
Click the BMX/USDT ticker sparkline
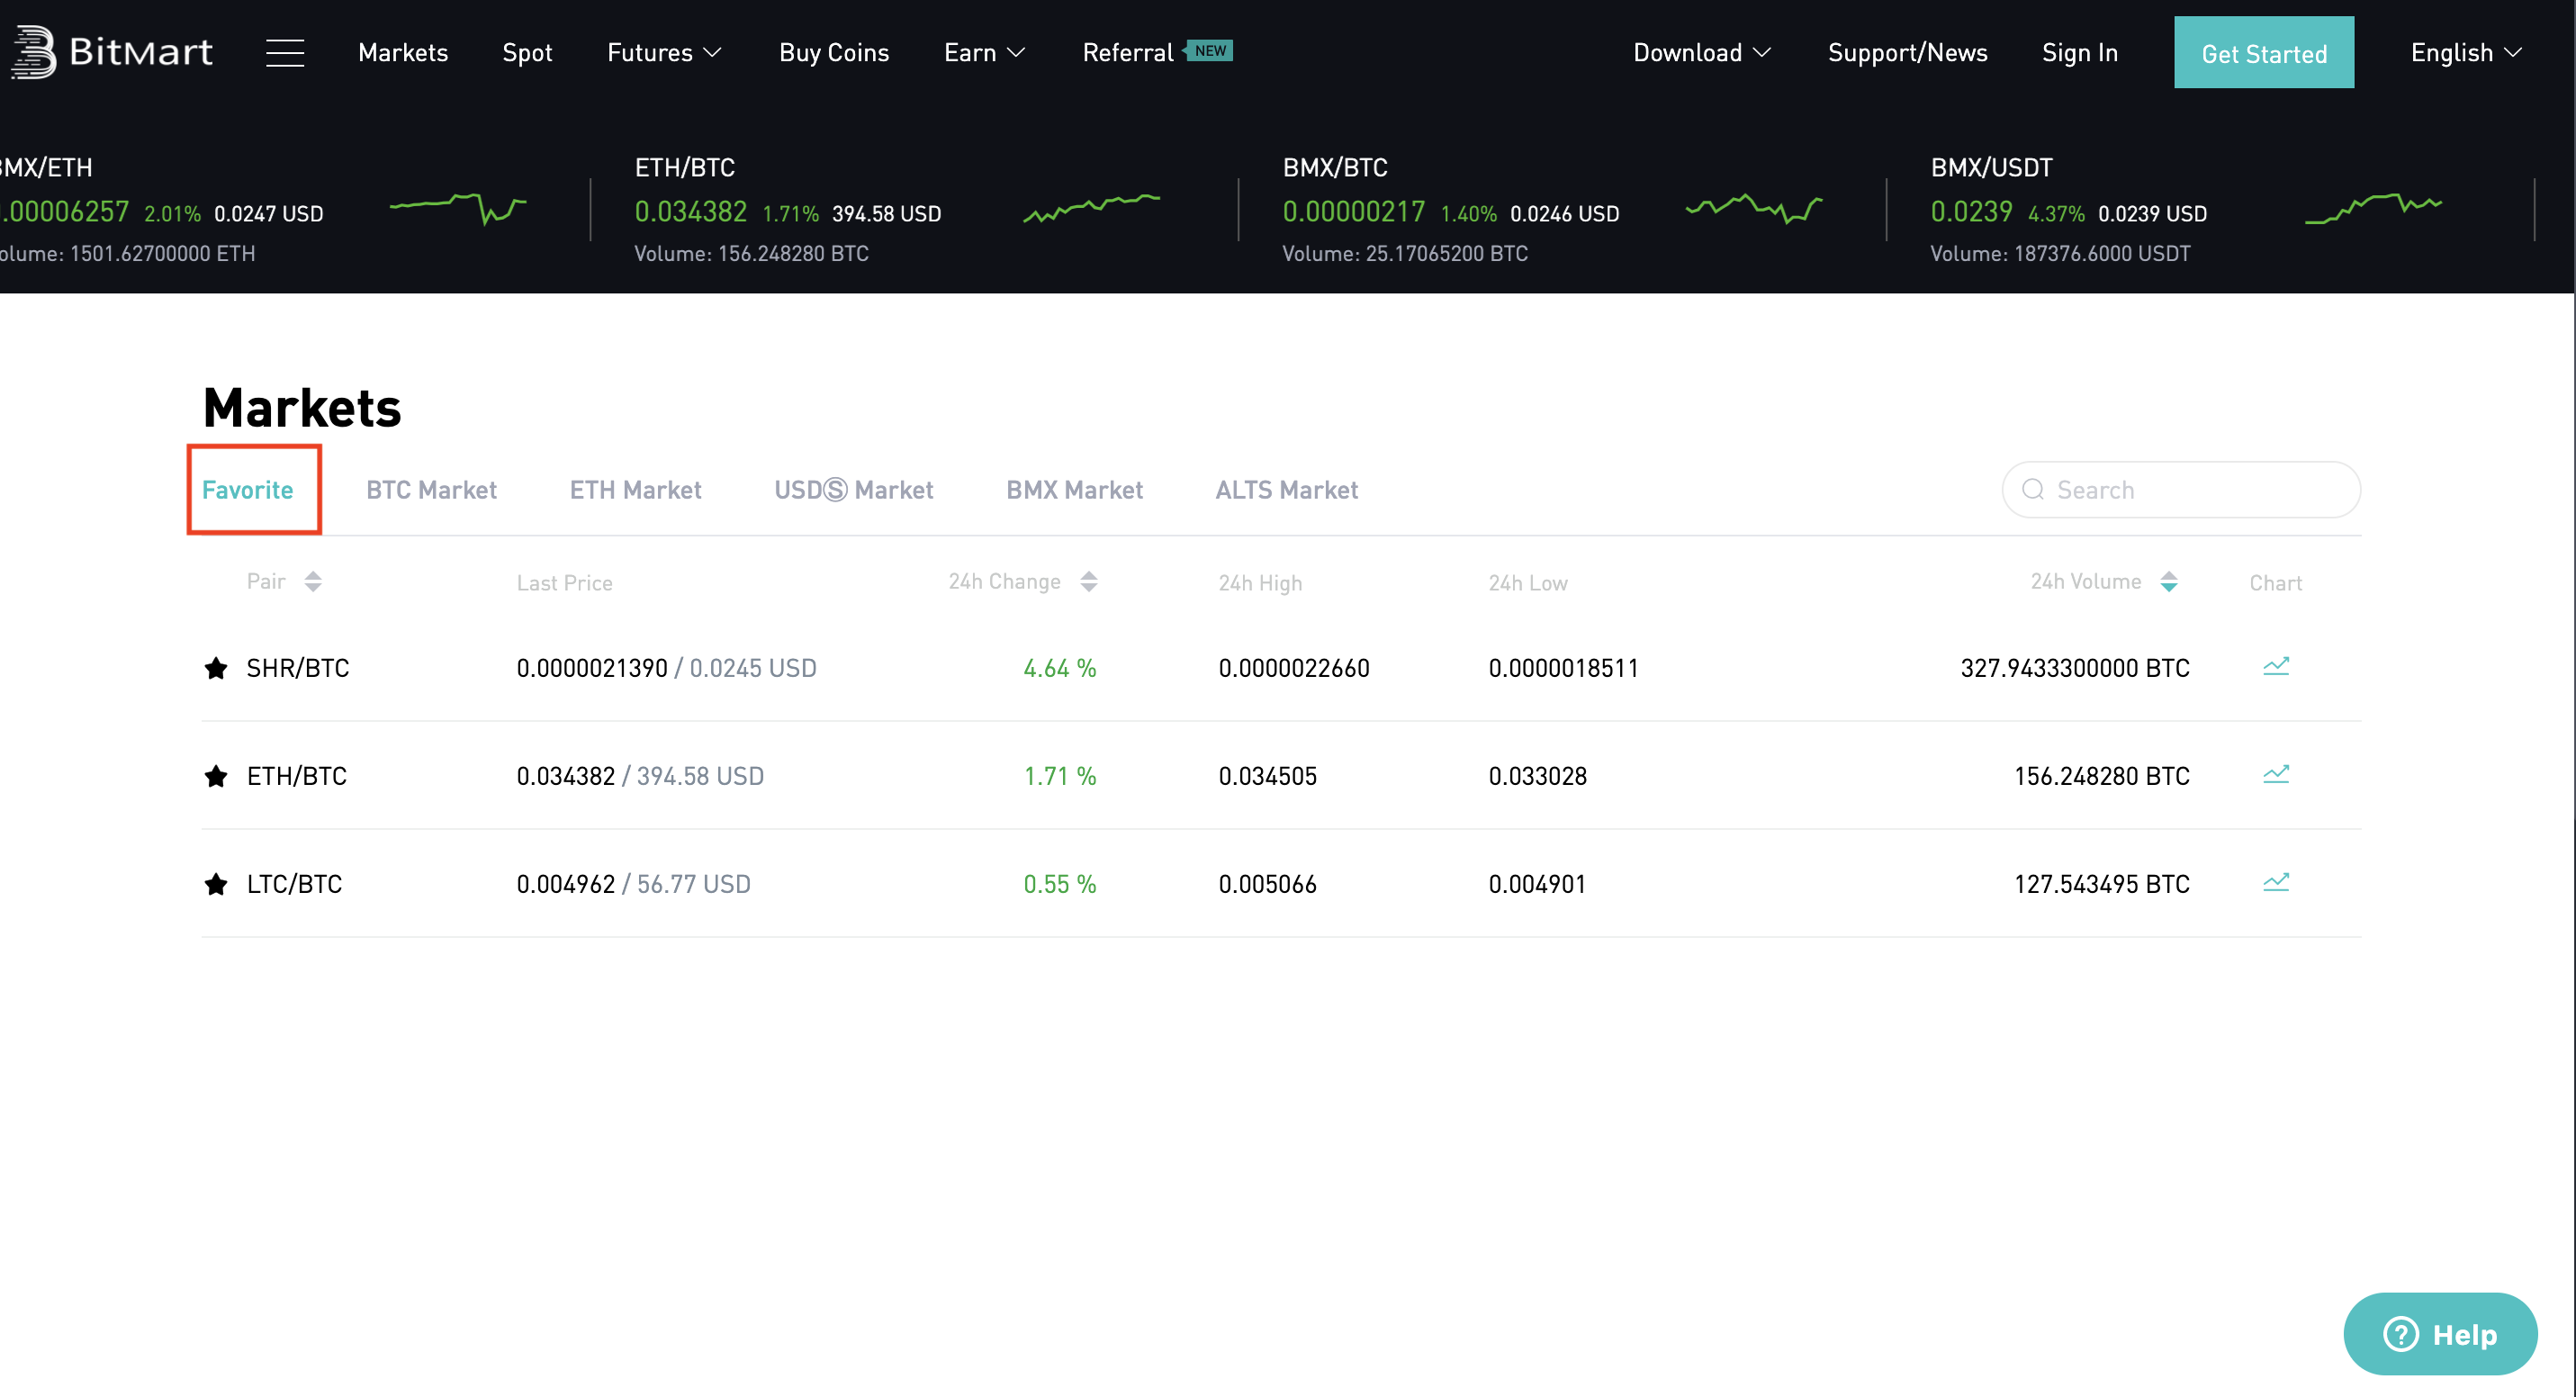[x=2374, y=207]
